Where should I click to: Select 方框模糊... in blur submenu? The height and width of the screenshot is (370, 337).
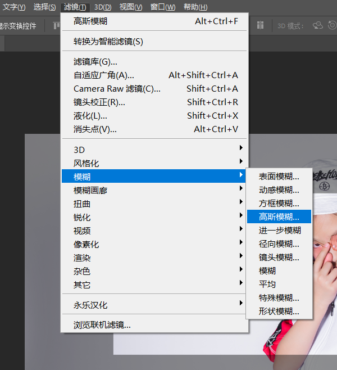[x=279, y=203]
